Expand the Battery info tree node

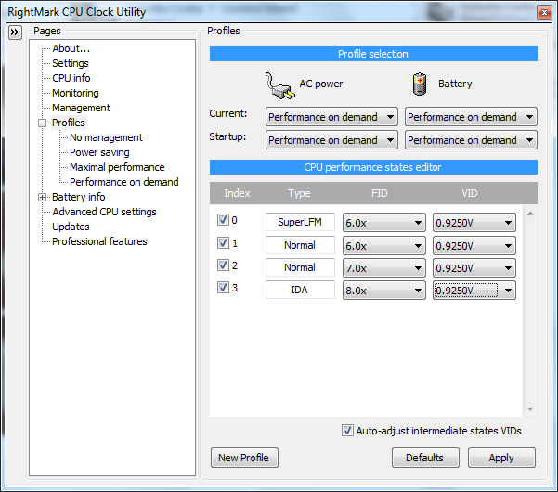point(43,197)
